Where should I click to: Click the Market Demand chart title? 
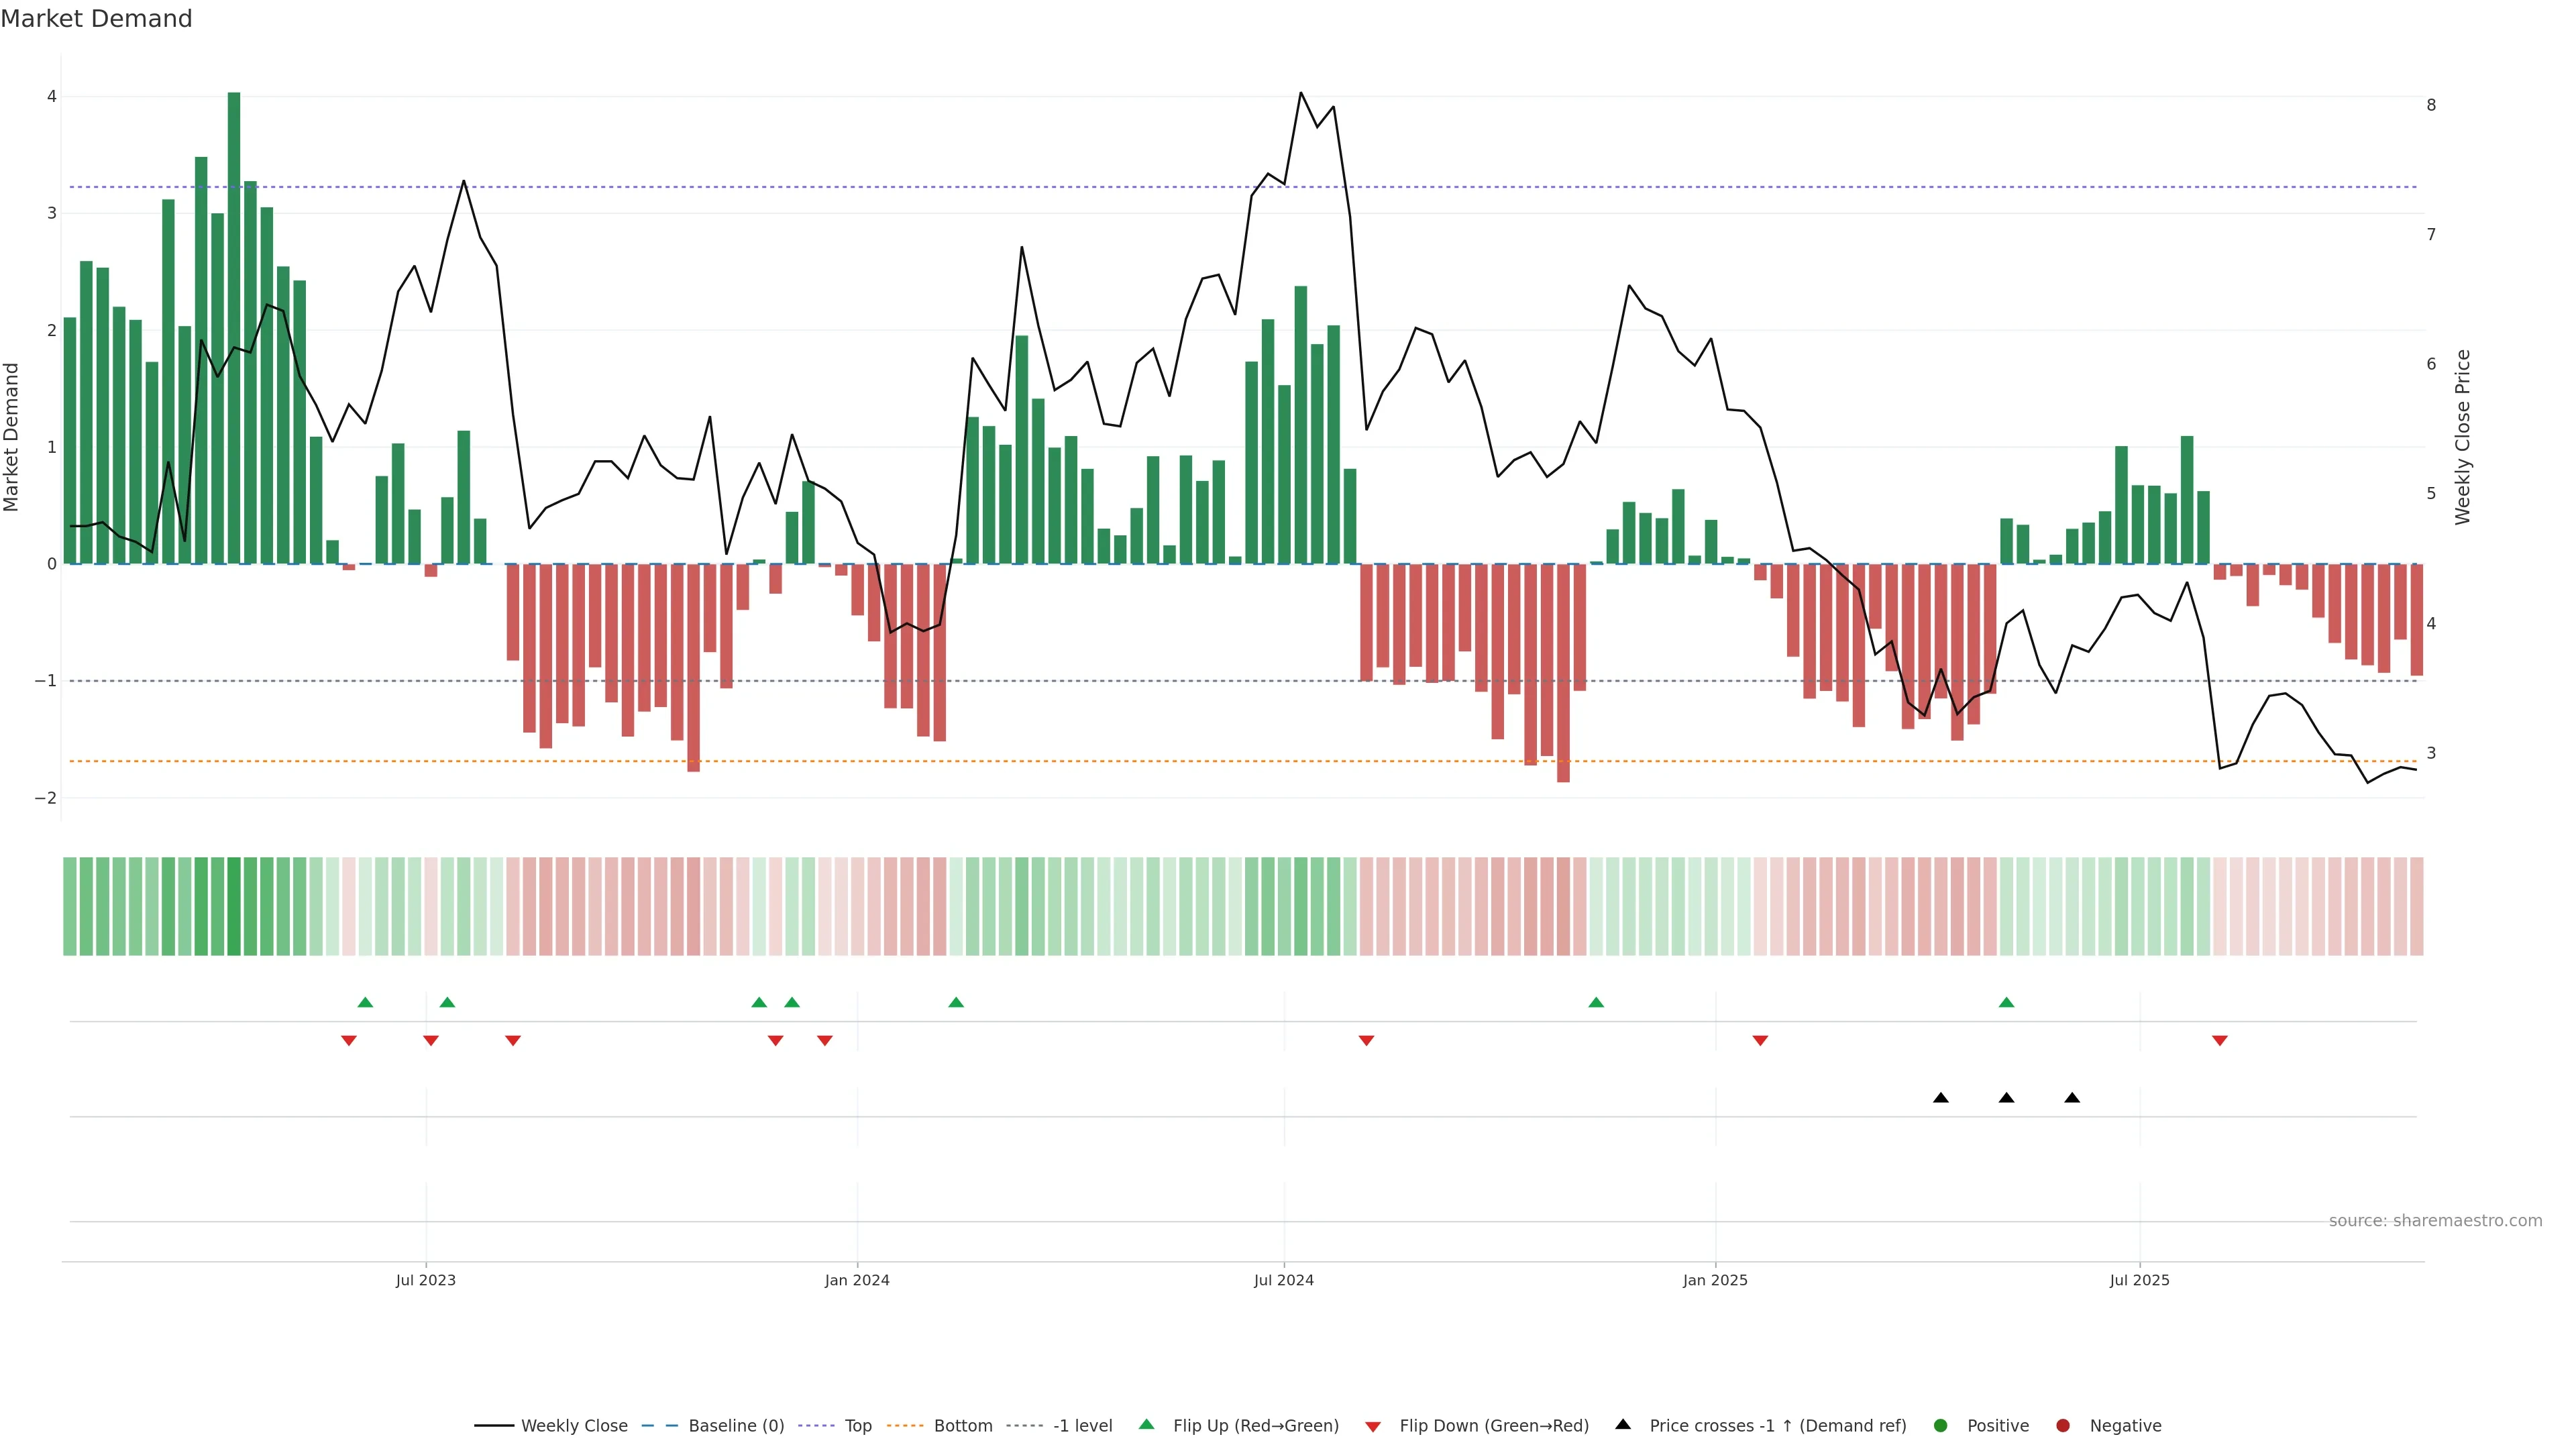click(x=96, y=19)
